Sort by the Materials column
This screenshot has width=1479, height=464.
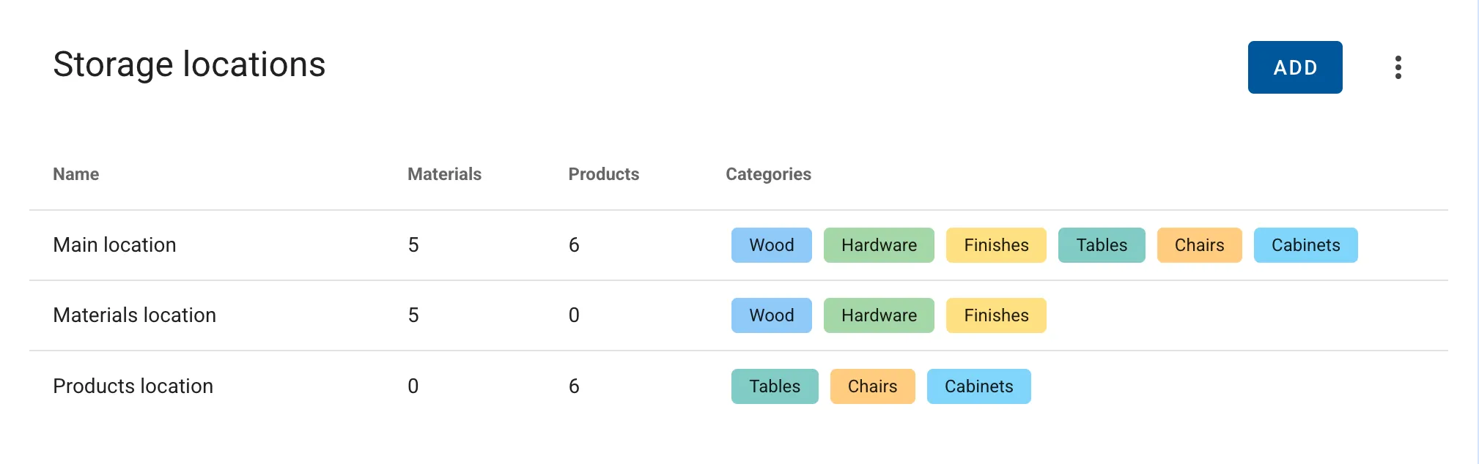click(x=444, y=174)
